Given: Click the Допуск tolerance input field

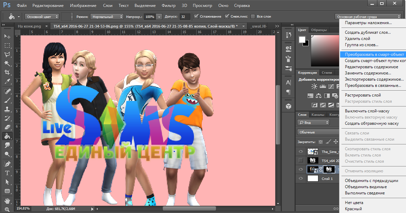Looking at the screenshot, I should pos(185,17).
